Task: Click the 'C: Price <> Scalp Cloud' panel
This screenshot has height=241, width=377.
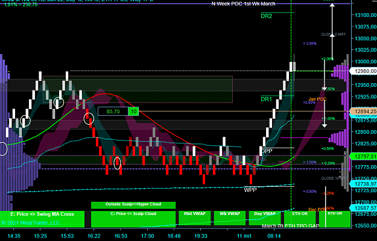Action: 133,219
